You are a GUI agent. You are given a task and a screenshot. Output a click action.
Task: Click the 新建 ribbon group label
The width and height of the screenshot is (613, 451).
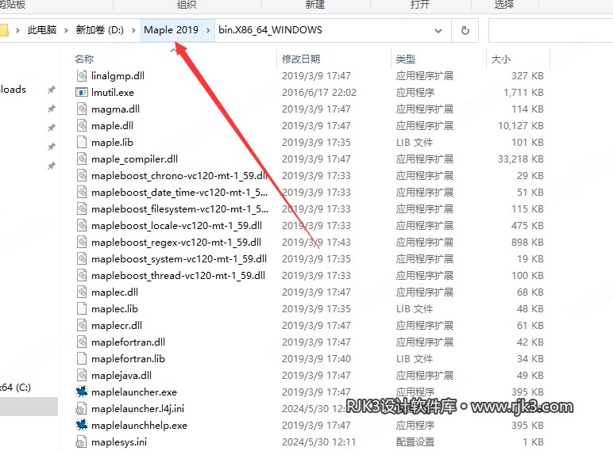314,5
